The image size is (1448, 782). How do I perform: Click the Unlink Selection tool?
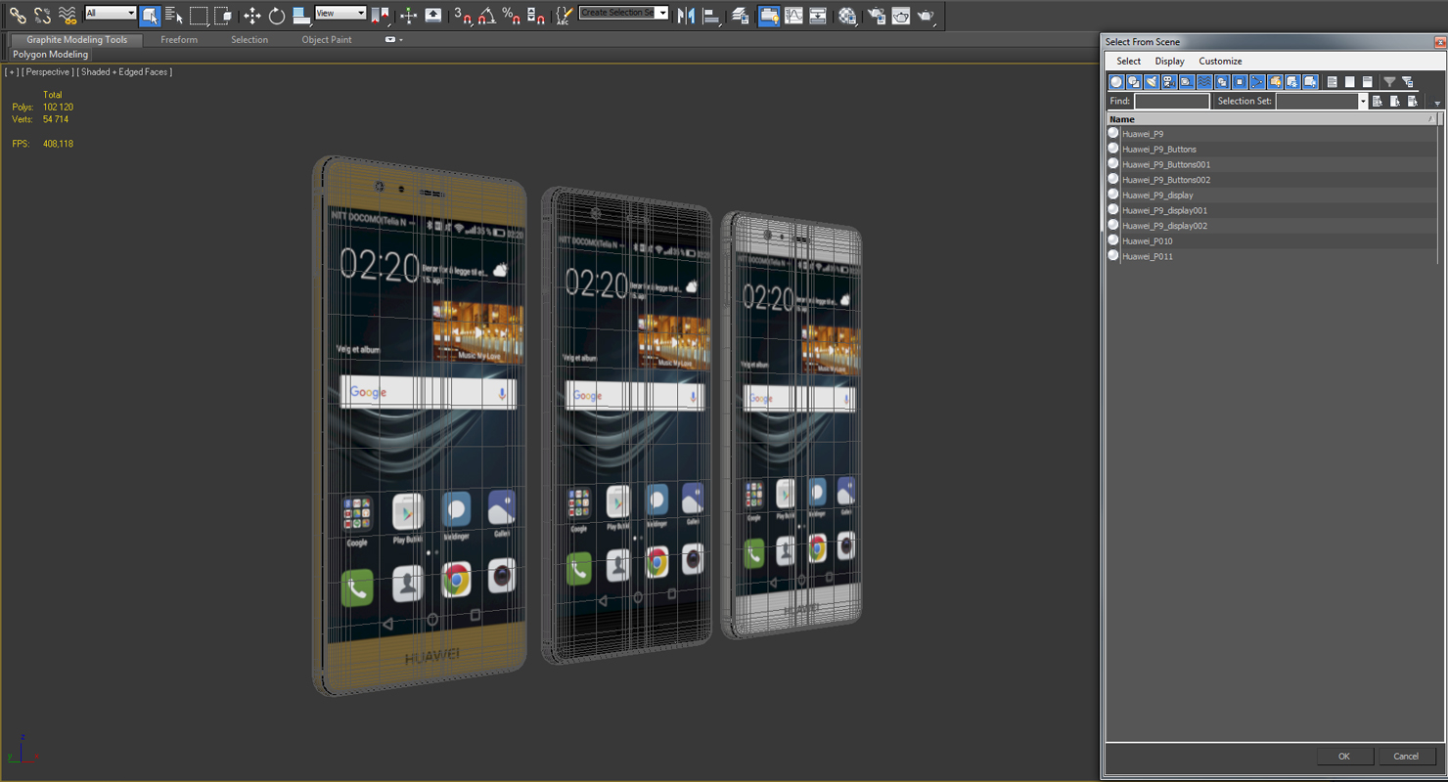43,15
